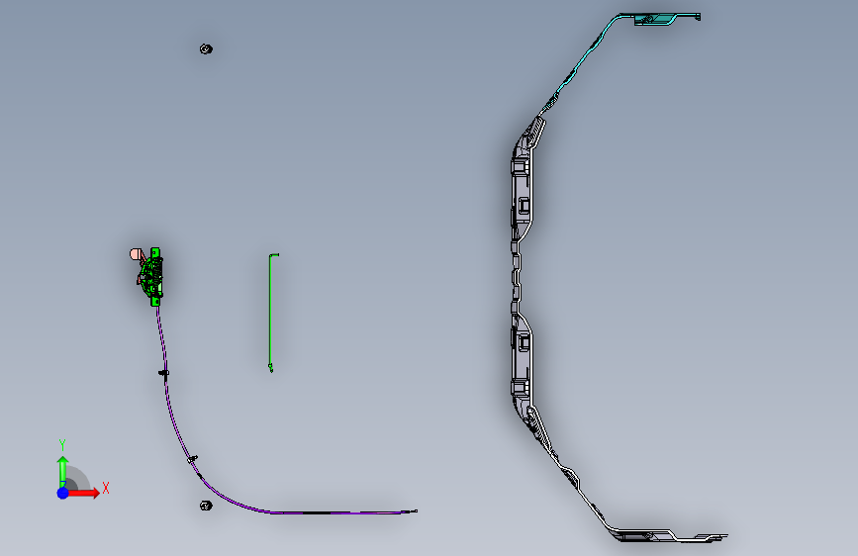Select the green latch mechanism assembly
858x556 pixels.
coord(152,276)
